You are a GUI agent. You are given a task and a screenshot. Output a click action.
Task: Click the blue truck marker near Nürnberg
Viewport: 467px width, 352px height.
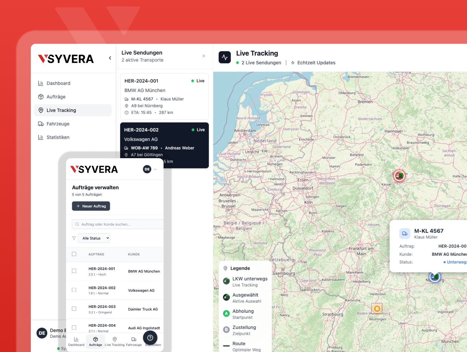click(x=435, y=277)
